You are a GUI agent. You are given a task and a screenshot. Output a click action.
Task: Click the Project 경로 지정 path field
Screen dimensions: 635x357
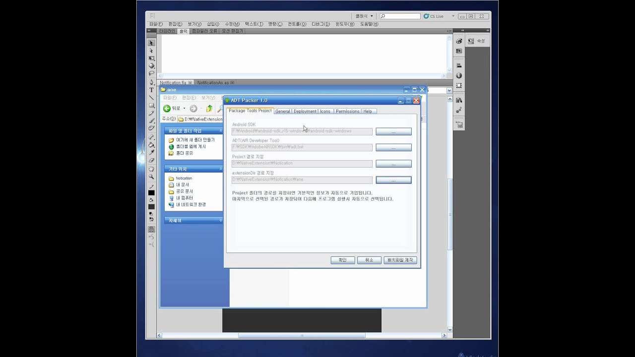(302, 164)
